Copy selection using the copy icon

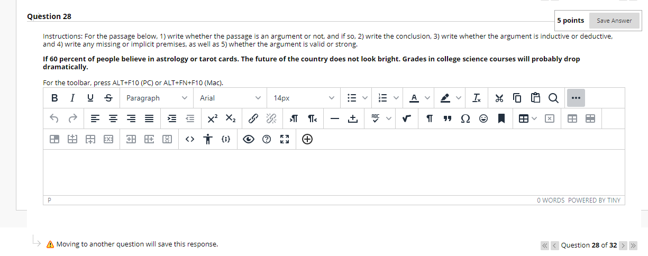(517, 98)
